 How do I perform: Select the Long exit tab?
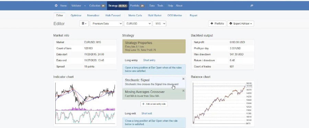(130, 114)
